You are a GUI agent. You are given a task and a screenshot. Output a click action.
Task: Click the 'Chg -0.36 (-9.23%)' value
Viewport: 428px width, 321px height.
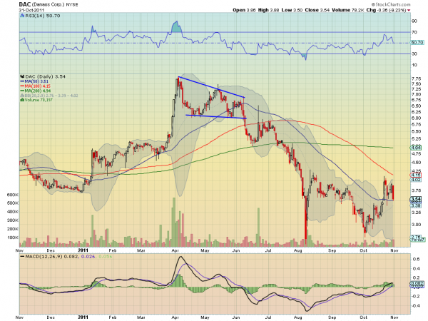386,10
